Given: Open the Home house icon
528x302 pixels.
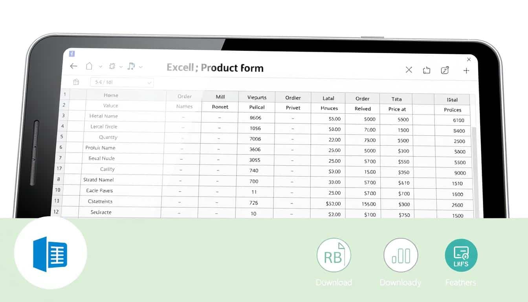Looking at the screenshot, I should tap(89, 66).
